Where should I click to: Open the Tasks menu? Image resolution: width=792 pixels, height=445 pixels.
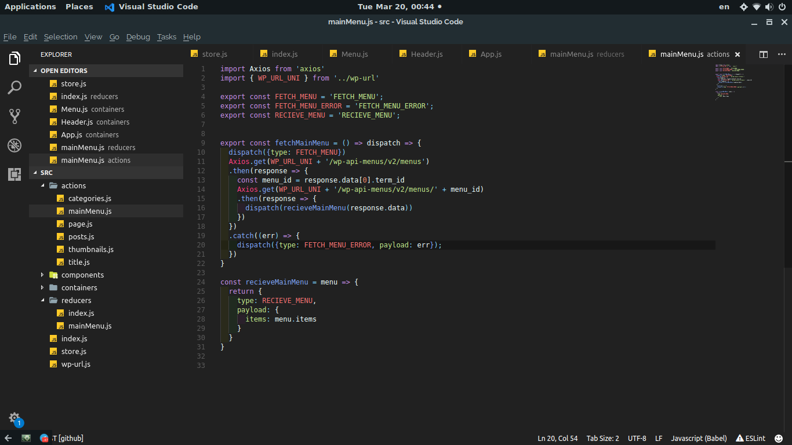point(166,37)
